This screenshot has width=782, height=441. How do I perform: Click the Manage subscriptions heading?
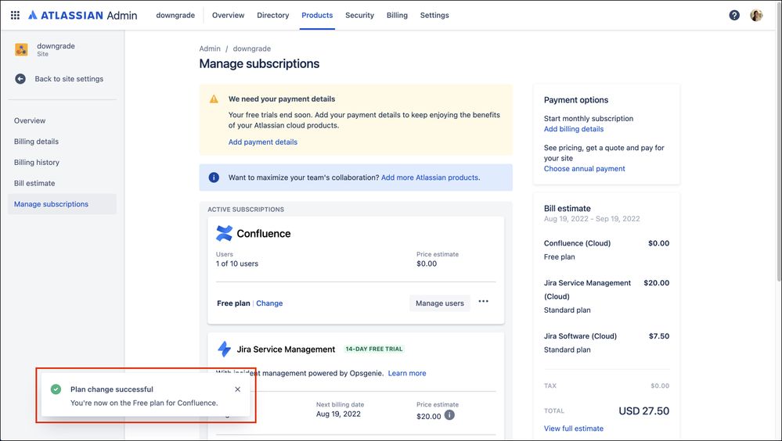(259, 64)
